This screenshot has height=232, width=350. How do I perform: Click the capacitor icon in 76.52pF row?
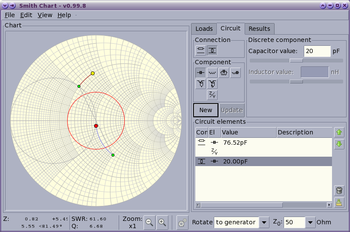coord(214,142)
